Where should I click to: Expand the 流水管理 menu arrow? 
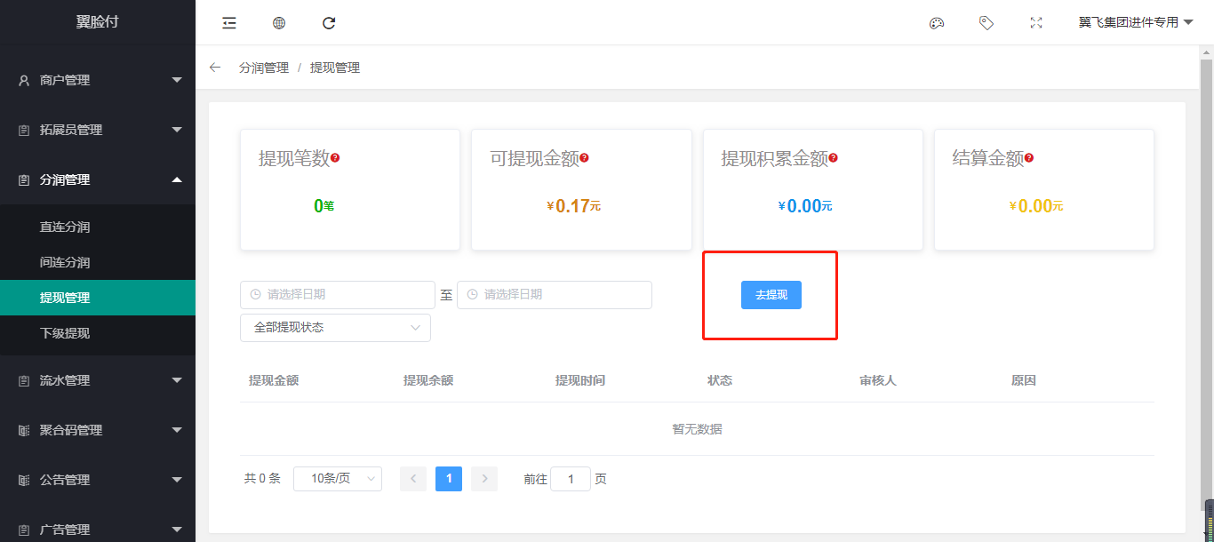coord(177,380)
